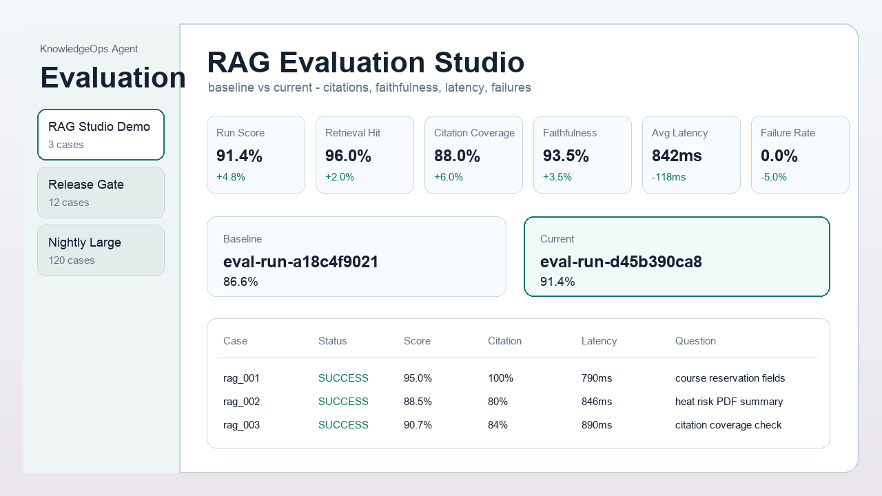The image size is (882, 496).
Task: Click SUCCESS status of rag_001
Action: pos(343,378)
